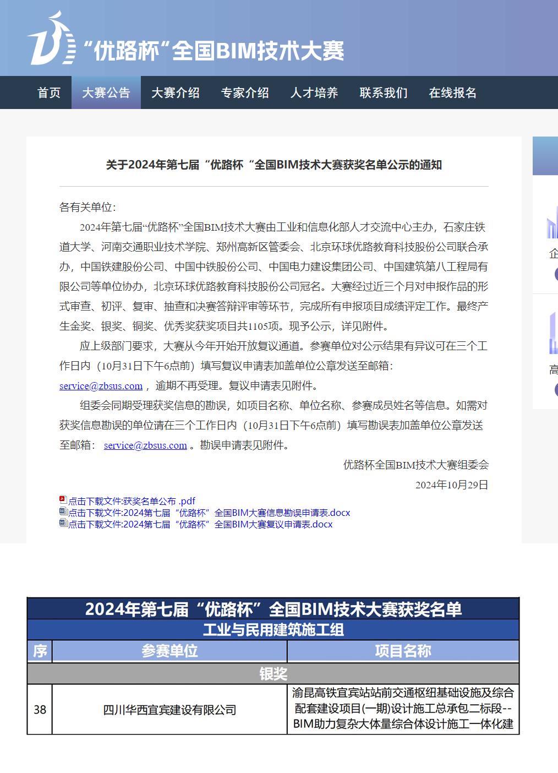Click the 项目名称 column header

(403, 651)
